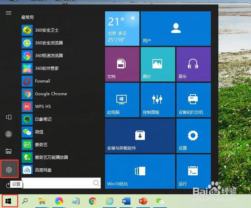
Task: Open 360极速浏览器 on the taskbar
Action: (x=59, y=201)
